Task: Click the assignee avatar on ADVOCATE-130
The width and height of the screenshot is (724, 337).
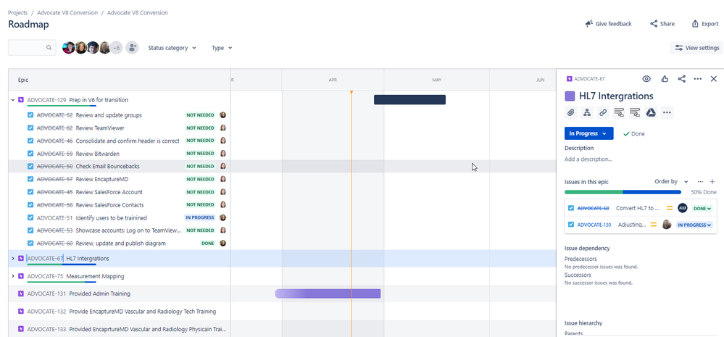Action: point(667,225)
